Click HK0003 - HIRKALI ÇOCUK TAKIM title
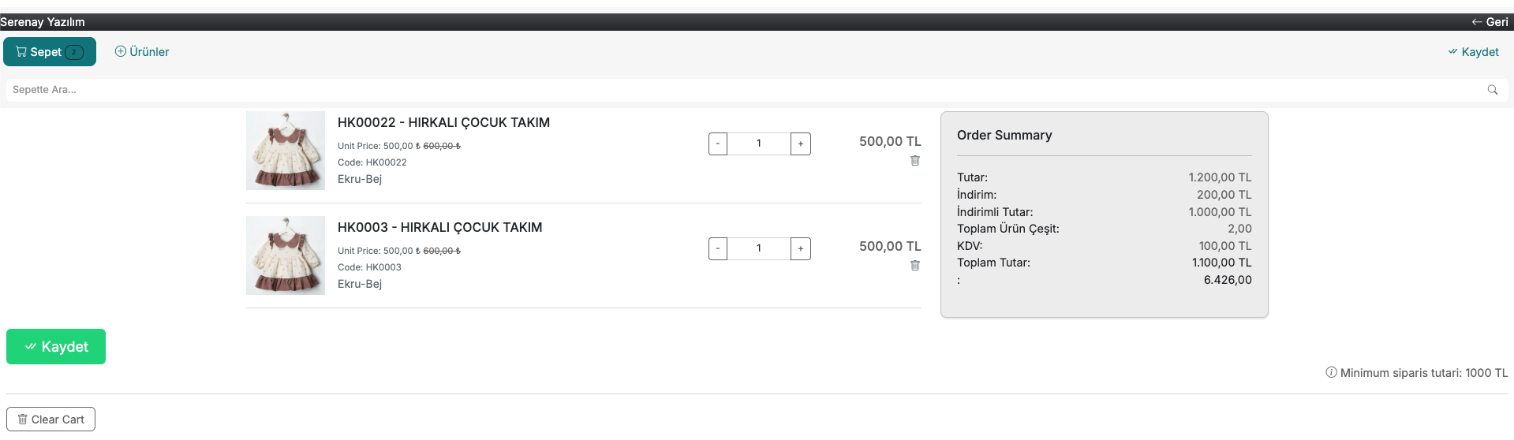 coord(439,227)
